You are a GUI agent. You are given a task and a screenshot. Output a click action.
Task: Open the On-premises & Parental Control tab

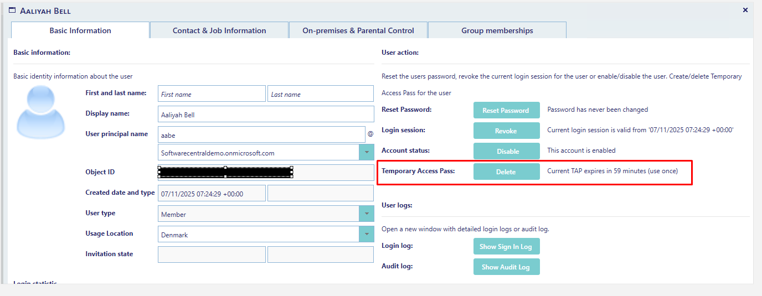coord(358,30)
